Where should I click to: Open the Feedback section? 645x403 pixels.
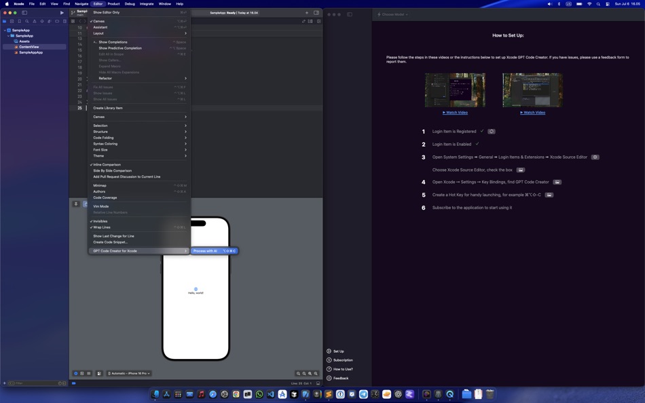pos(337,379)
